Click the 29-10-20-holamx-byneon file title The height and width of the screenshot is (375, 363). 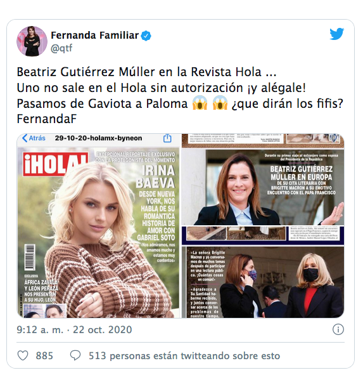click(x=98, y=138)
